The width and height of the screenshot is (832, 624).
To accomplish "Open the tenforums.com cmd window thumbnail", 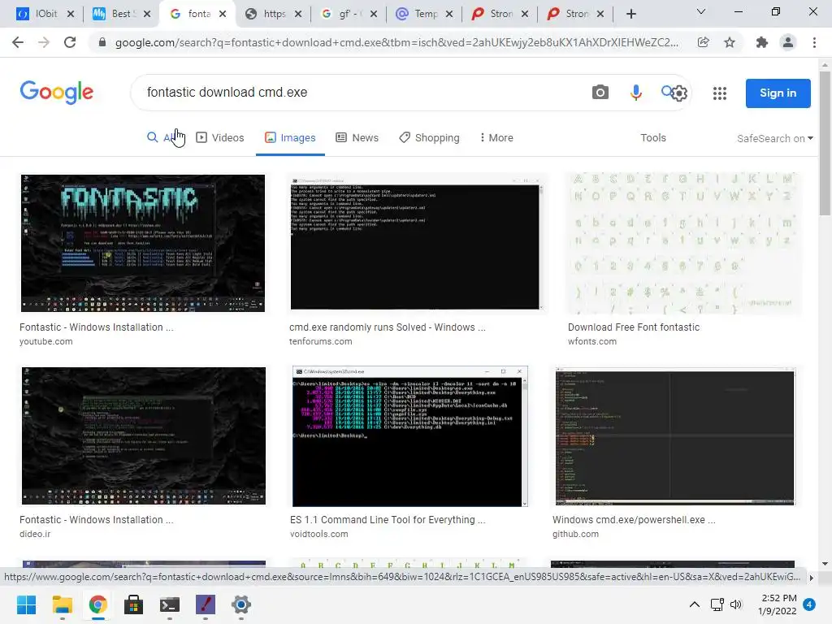I will (x=415, y=243).
